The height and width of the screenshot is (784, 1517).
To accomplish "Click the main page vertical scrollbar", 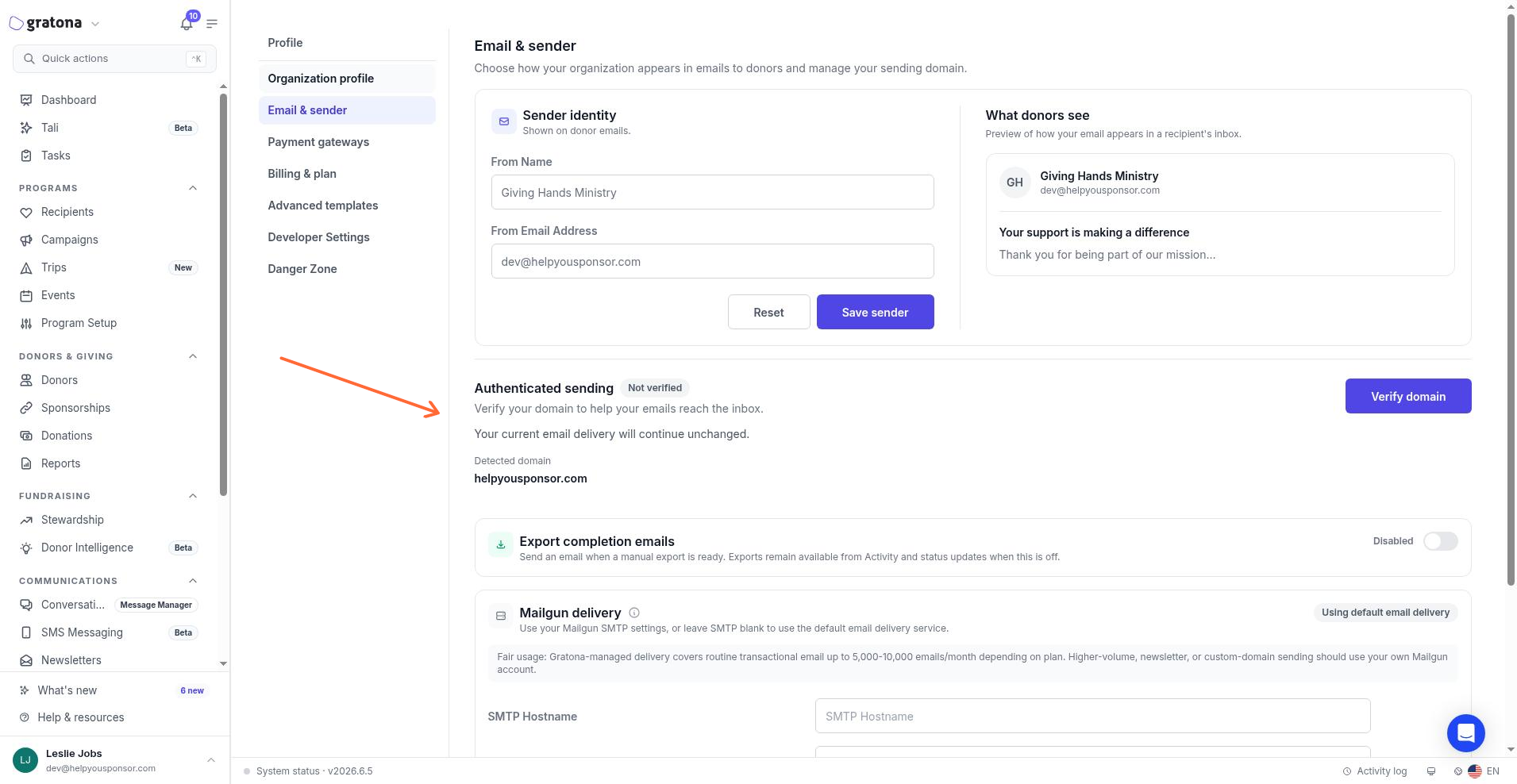I will [x=1511, y=300].
